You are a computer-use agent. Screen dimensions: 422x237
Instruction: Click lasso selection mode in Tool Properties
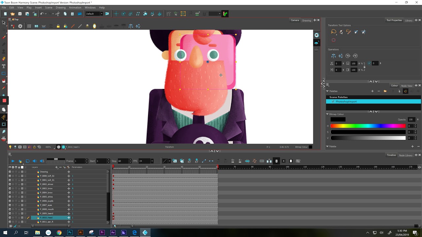(334, 32)
